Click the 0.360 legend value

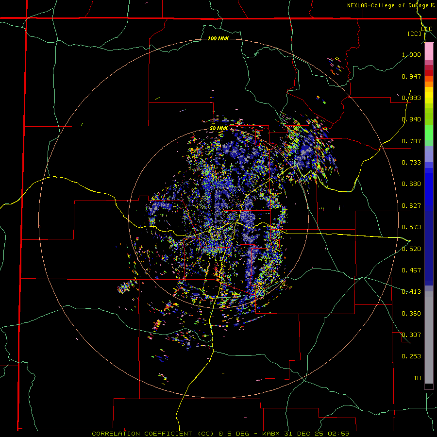(411, 314)
